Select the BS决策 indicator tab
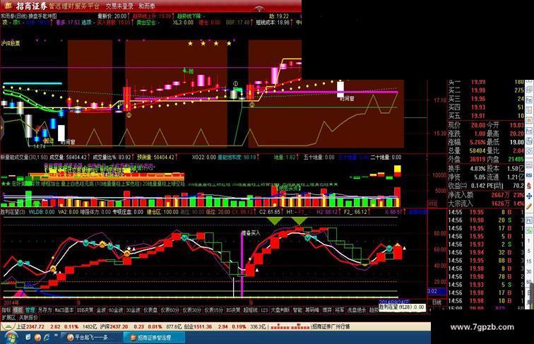 pyautogui.click(x=234, y=310)
